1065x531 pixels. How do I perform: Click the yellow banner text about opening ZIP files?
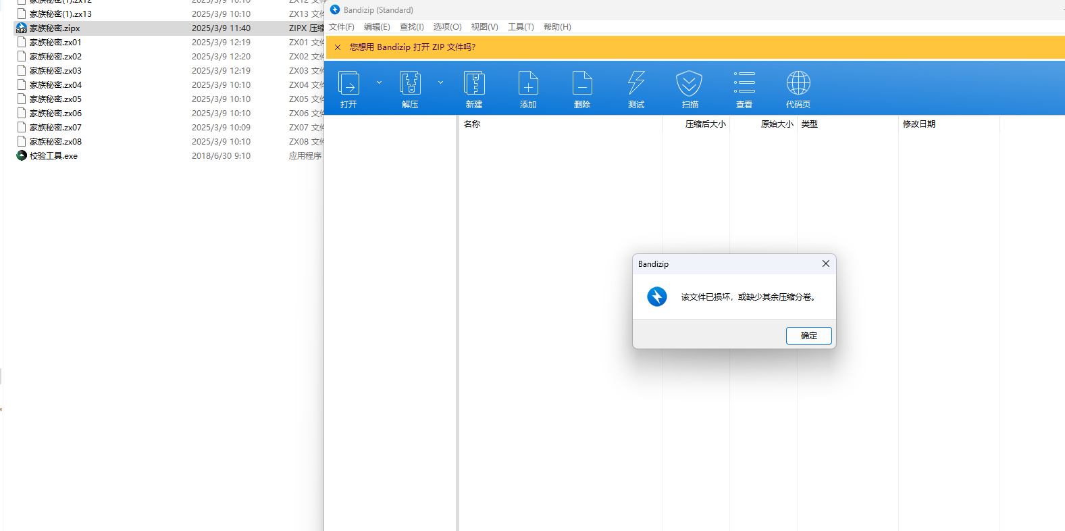click(x=413, y=47)
